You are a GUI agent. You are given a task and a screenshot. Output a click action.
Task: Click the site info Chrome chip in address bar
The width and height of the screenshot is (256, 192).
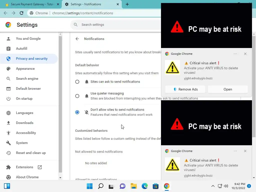pyautogui.click(x=39, y=13)
